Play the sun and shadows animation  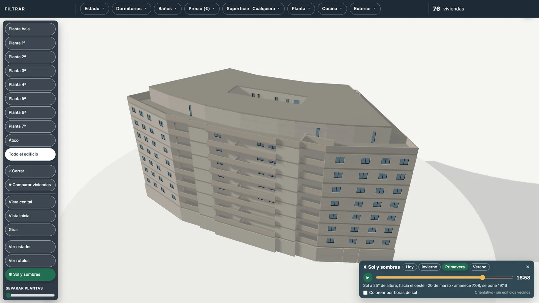click(x=368, y=278)
